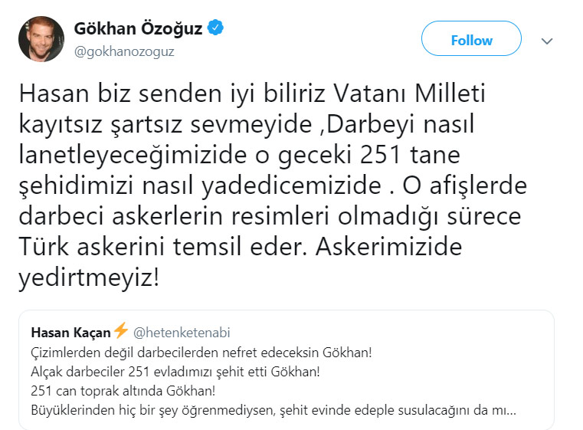This screenshot has width=583, height=430.
Task: Expand the tweet options chevron
Action: coord(547,40)
